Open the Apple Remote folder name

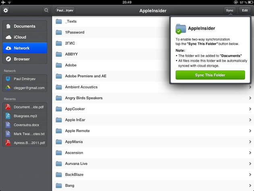click(77, 131)
